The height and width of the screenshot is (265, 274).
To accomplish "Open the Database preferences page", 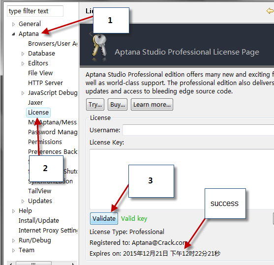I will pyautogui.click(x=42, y=53).
